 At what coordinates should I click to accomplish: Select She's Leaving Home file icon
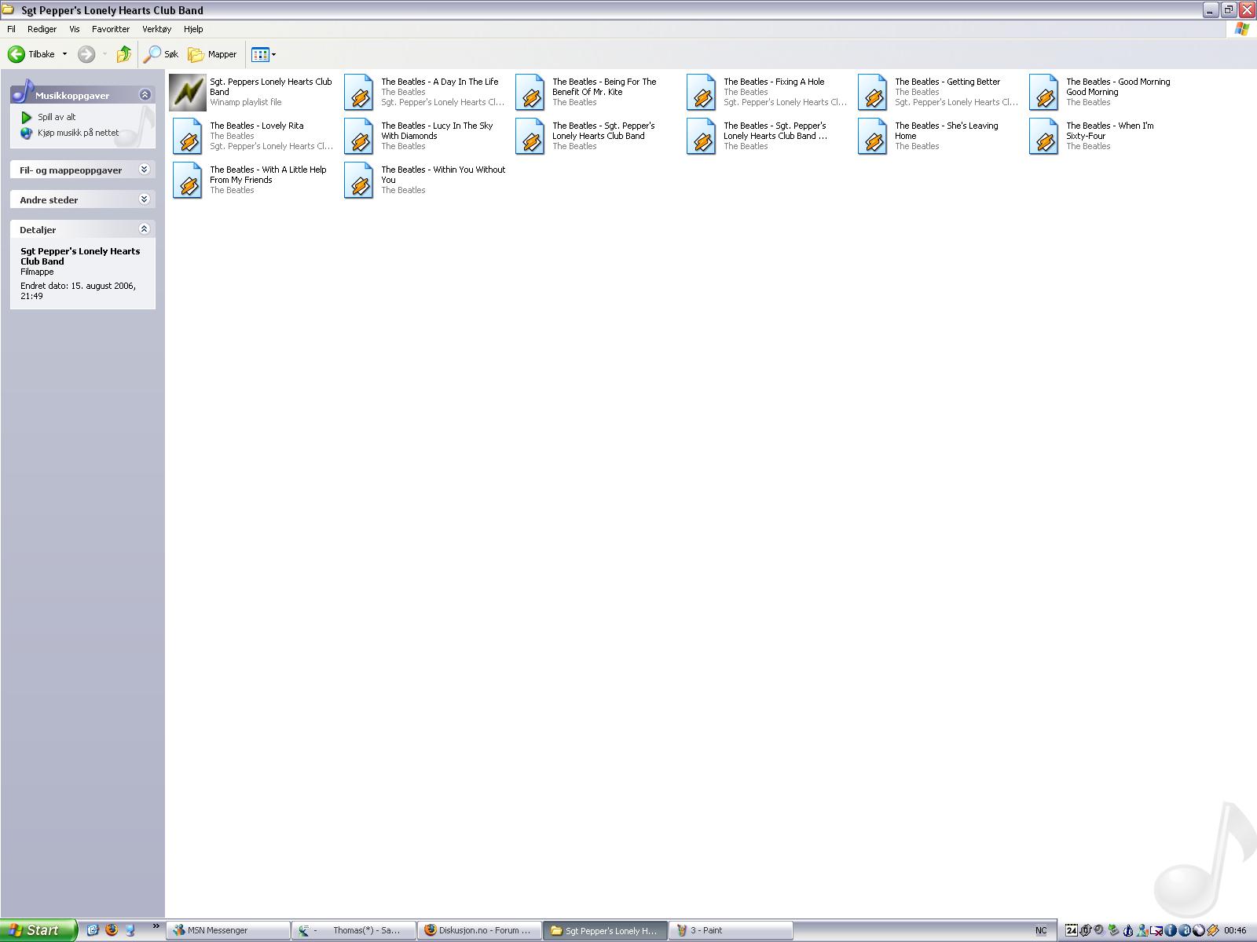tap(873, 137)
